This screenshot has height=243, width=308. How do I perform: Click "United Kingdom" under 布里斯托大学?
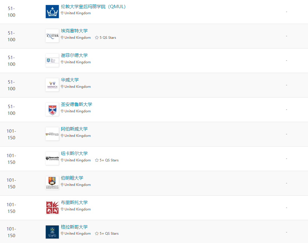77,209
